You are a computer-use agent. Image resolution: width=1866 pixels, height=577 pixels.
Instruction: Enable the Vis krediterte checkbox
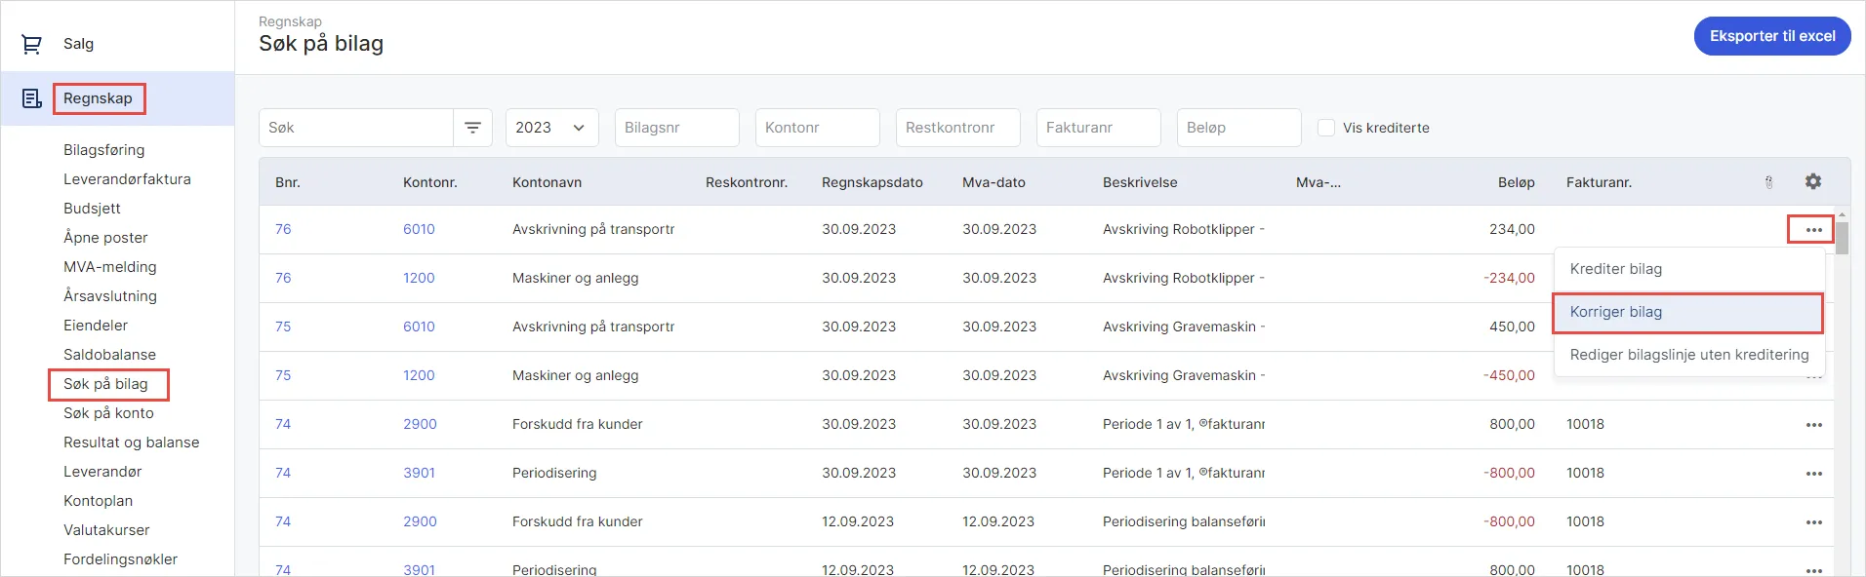(1325, 128)
